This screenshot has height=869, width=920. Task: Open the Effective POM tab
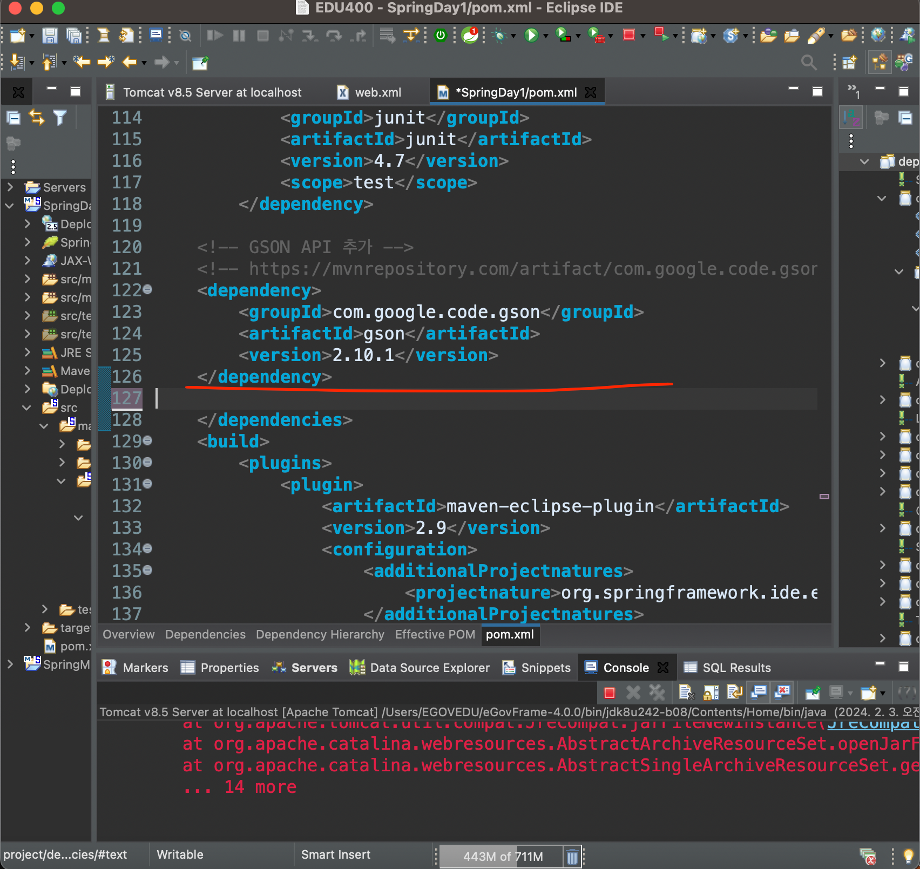point(435,635)
